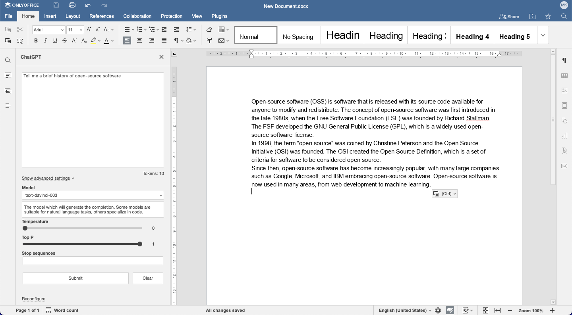Click the Reconfigure link

(x=34, y=299)
